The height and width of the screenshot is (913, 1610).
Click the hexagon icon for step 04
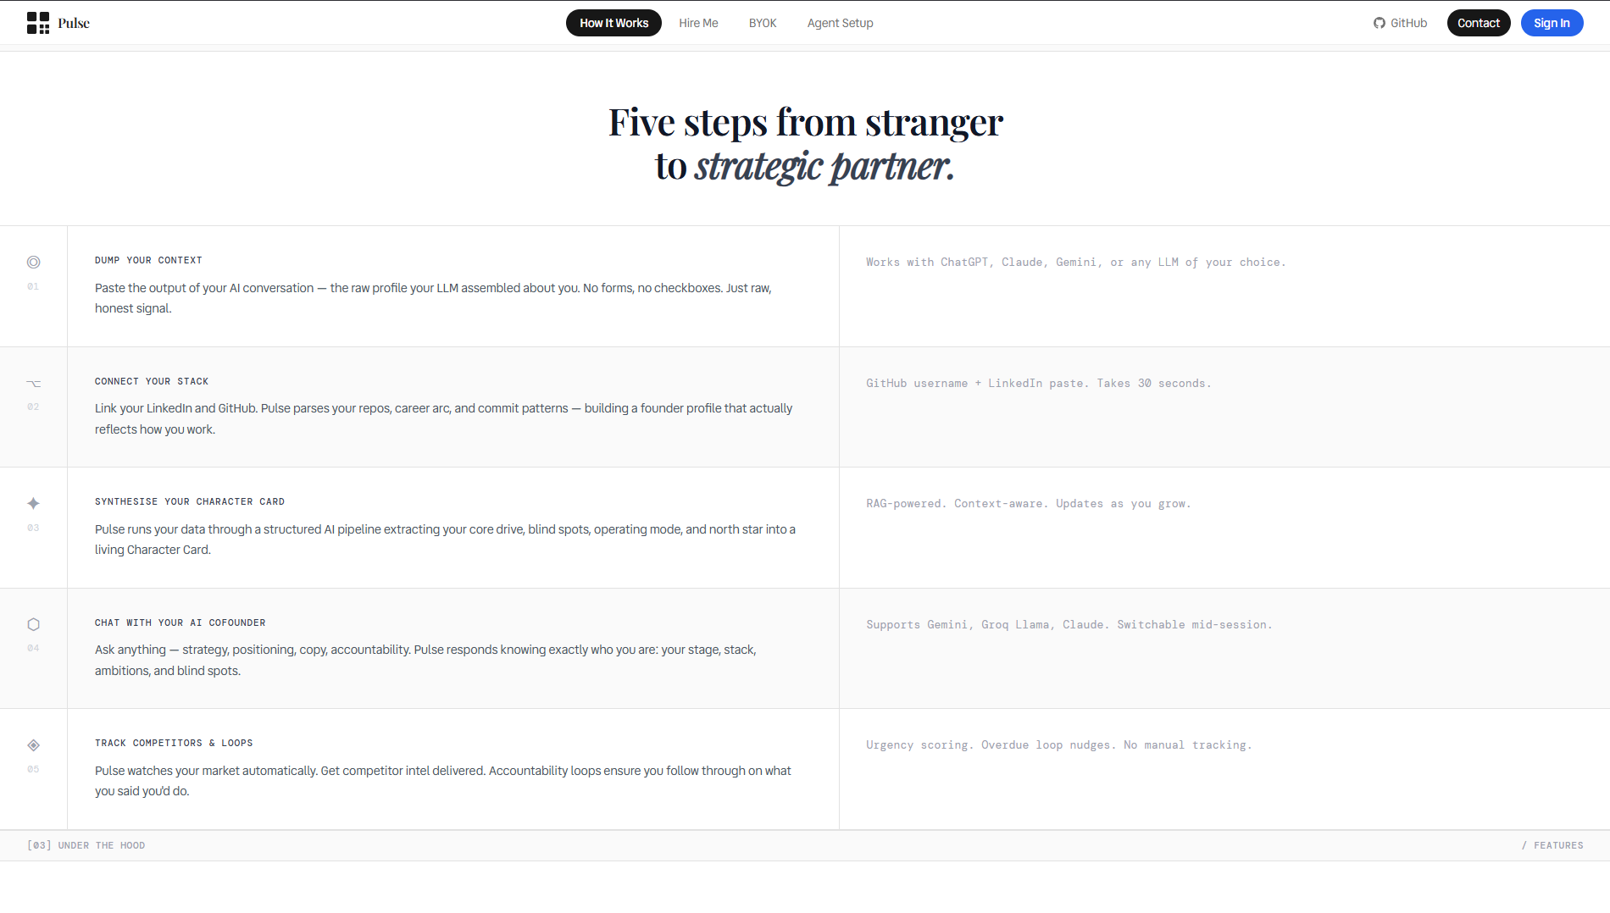pos(33,624)
